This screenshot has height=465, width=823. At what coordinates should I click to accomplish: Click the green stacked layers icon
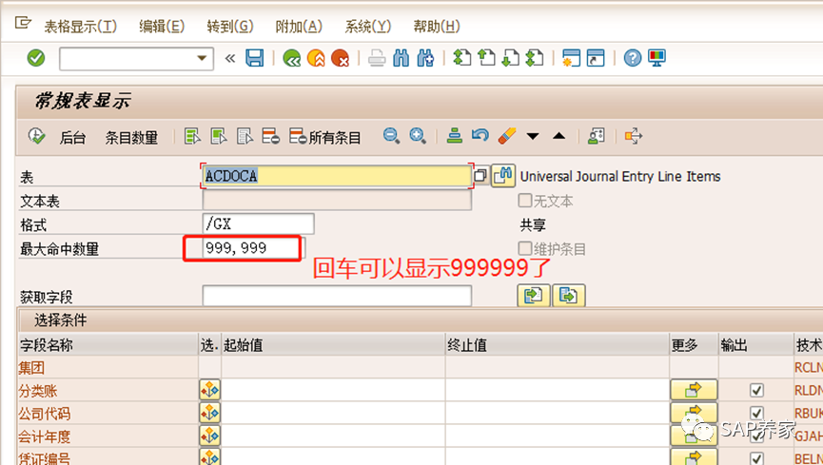pyautogui.click(x=454, y=136)
